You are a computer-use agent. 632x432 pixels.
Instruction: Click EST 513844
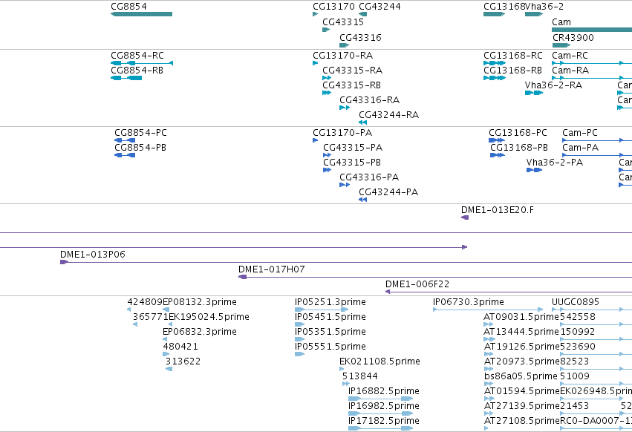[x=346, y=384]
